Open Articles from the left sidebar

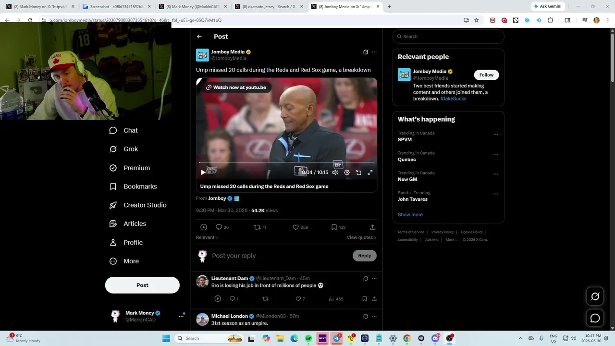tap(128, 223)
